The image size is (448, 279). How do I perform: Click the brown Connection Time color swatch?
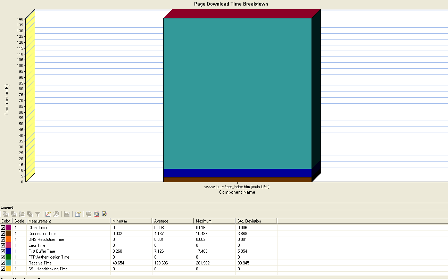pos(8,233)
